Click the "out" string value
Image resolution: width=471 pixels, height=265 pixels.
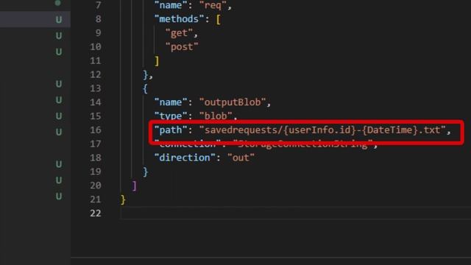pos(241,158)
